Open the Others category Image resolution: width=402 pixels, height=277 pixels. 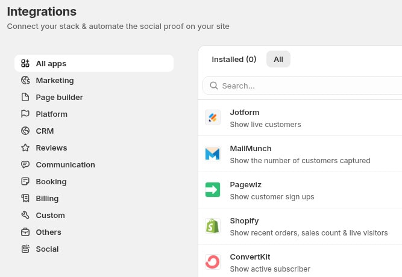pos(48,232)
